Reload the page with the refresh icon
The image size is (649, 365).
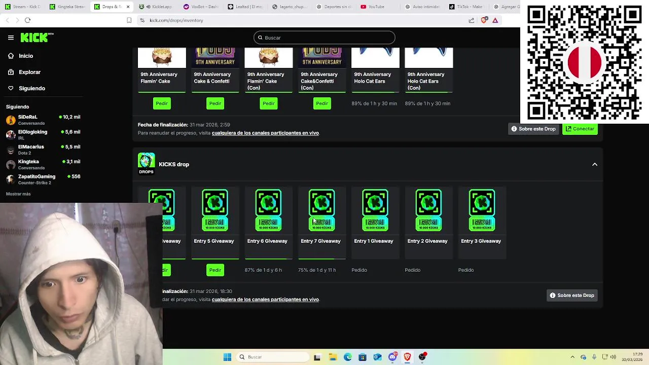(27, 20)
